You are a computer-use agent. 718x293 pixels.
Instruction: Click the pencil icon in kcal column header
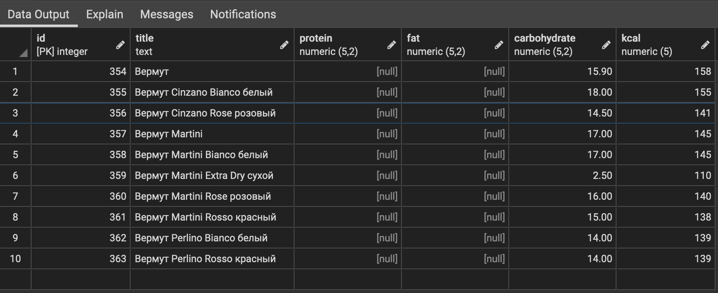705,45
